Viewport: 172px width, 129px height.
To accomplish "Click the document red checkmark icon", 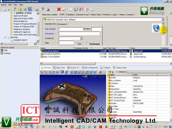I will tap(64, 9).
